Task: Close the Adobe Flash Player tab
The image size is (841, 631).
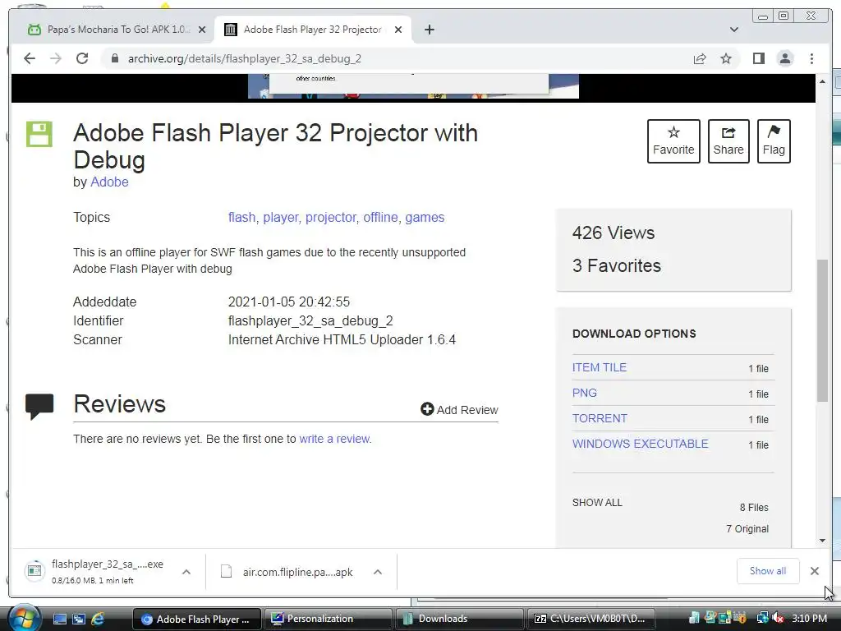Action: [x=398, y=30]
